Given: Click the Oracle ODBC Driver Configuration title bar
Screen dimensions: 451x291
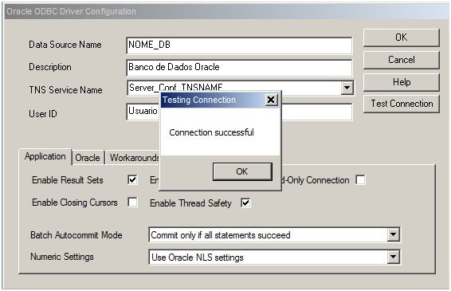Looking at the screenshot, I should coord(227,11).
